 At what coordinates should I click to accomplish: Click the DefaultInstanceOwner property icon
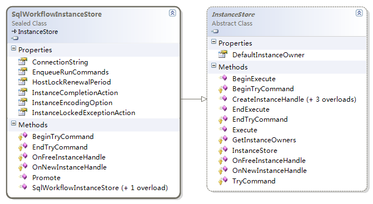223,54
